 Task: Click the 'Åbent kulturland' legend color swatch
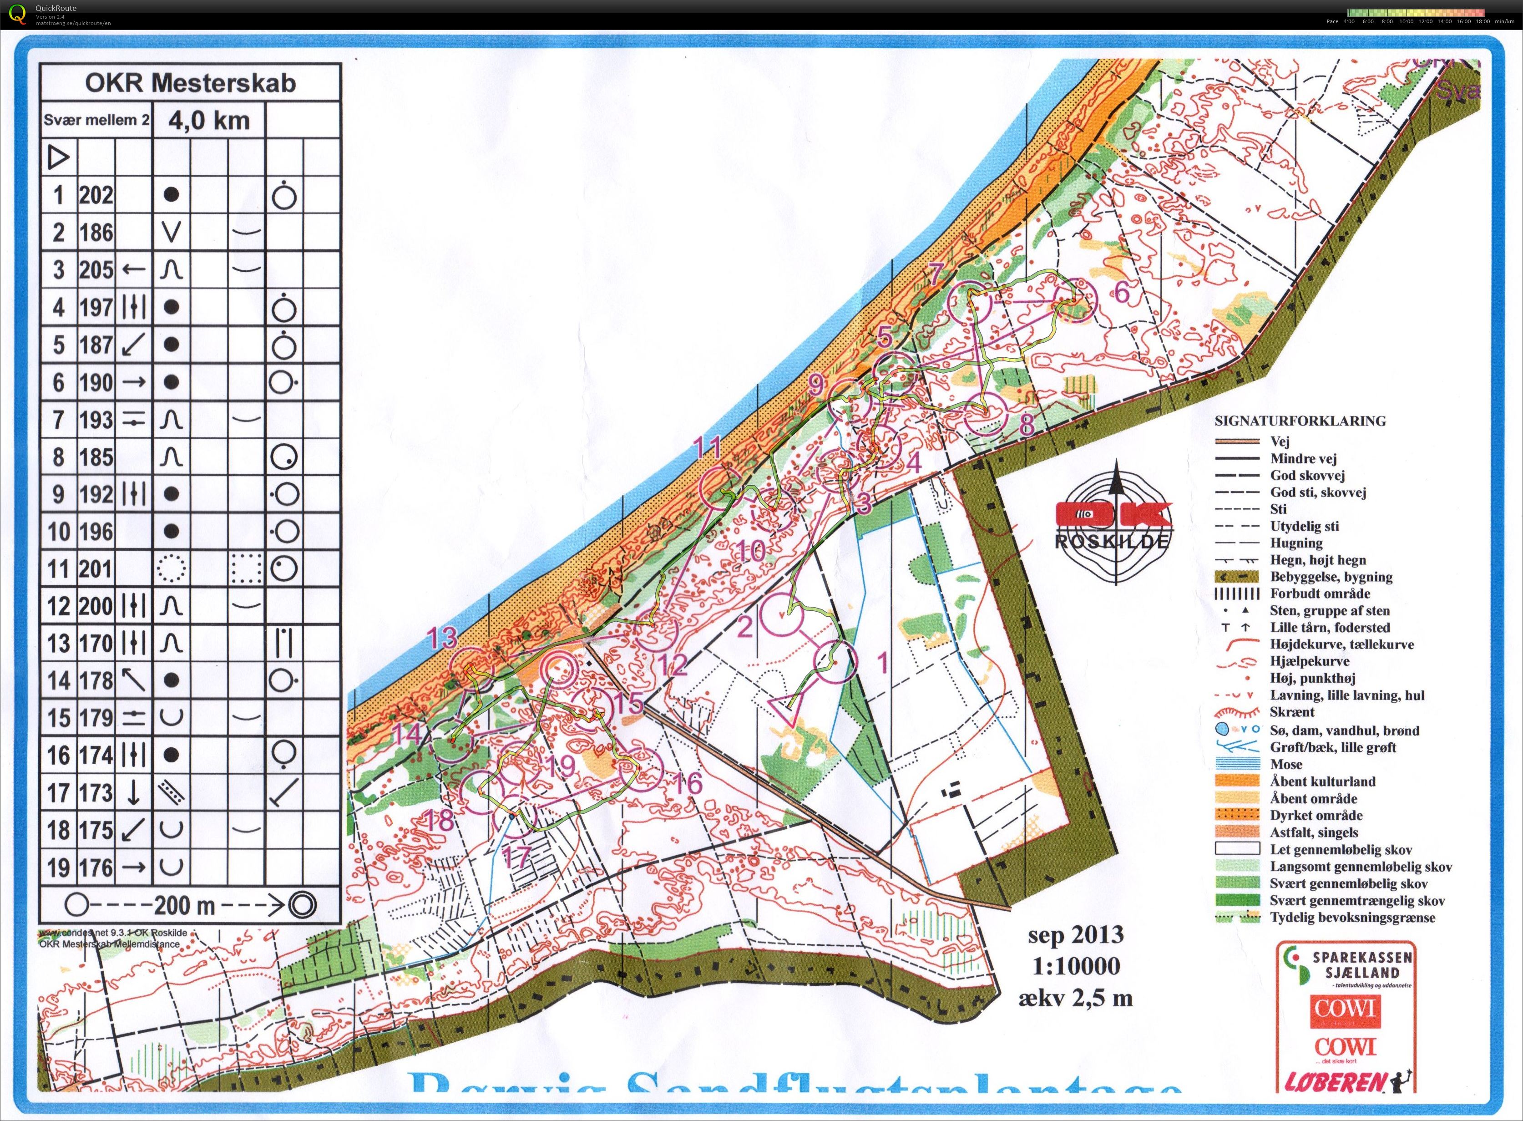click(x=1238, y=782)
